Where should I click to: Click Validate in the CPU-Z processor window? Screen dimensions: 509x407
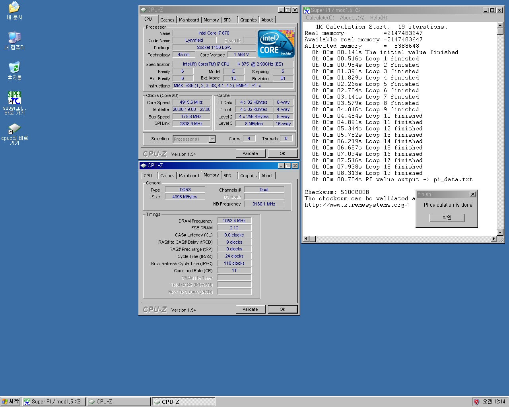(250, 153)
